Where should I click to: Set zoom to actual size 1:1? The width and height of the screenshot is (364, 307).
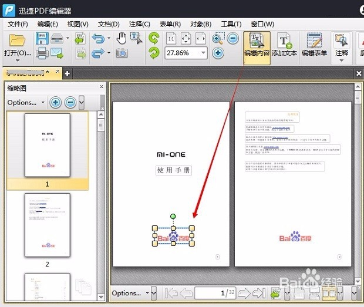coord(171,39)
